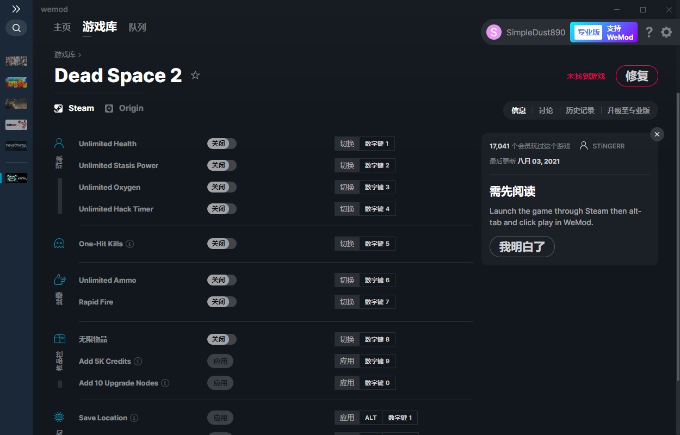The image size is (680, 435).
Task: Expand the sidebar with double-chevron icon
Action: click(x=16, y=9)
